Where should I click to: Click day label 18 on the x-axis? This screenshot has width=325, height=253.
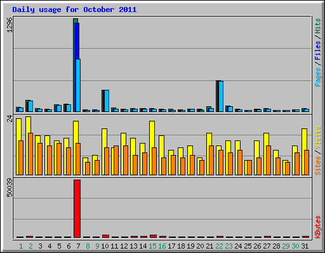[181, 246]
